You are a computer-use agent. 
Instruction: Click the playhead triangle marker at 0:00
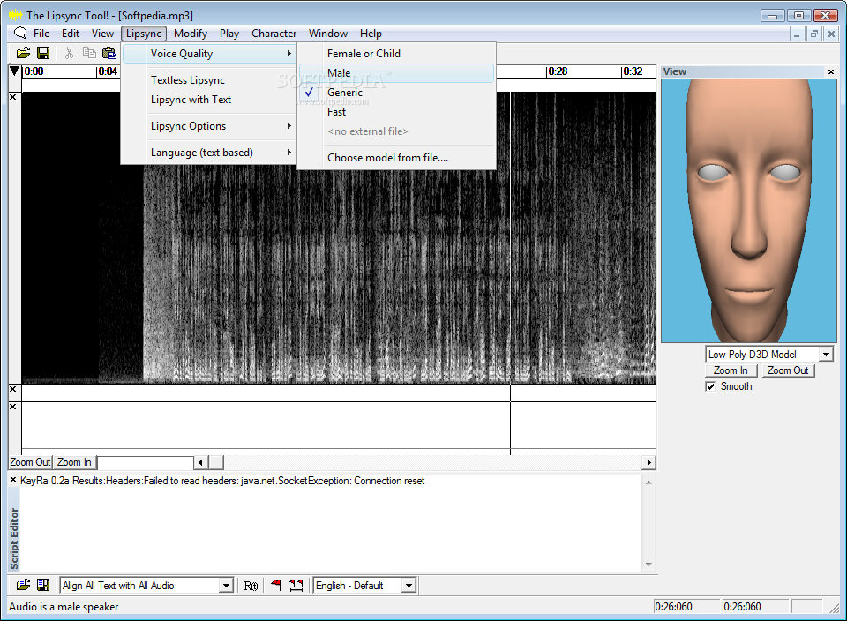click(x=15, y=71)
